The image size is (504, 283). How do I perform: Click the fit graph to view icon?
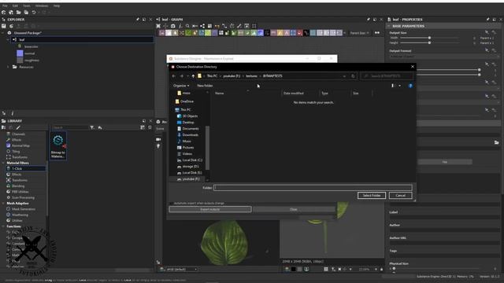158,26
